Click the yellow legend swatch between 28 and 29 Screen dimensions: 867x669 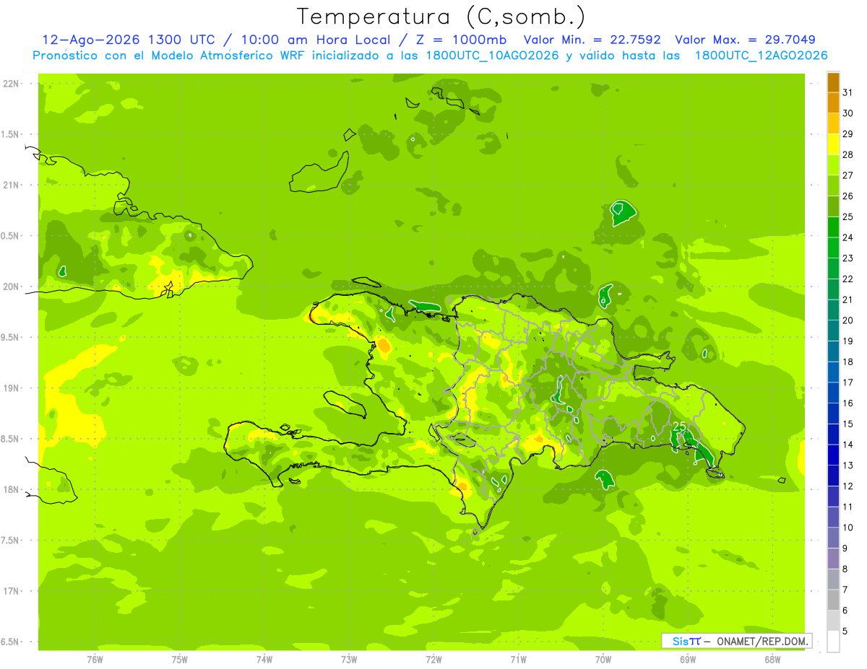pyautogui.click(x=833, y=144)
